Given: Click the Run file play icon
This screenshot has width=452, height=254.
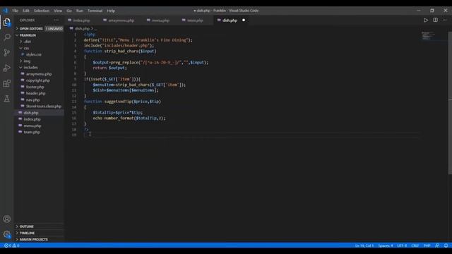Looking at the screenshot, I should pyautogui.click(x=426, y=20).
